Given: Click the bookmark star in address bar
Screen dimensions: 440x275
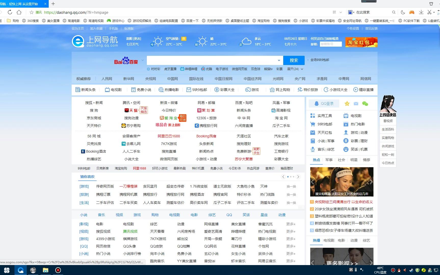Looking at the screenshot, I should click(x=32, y=12).
